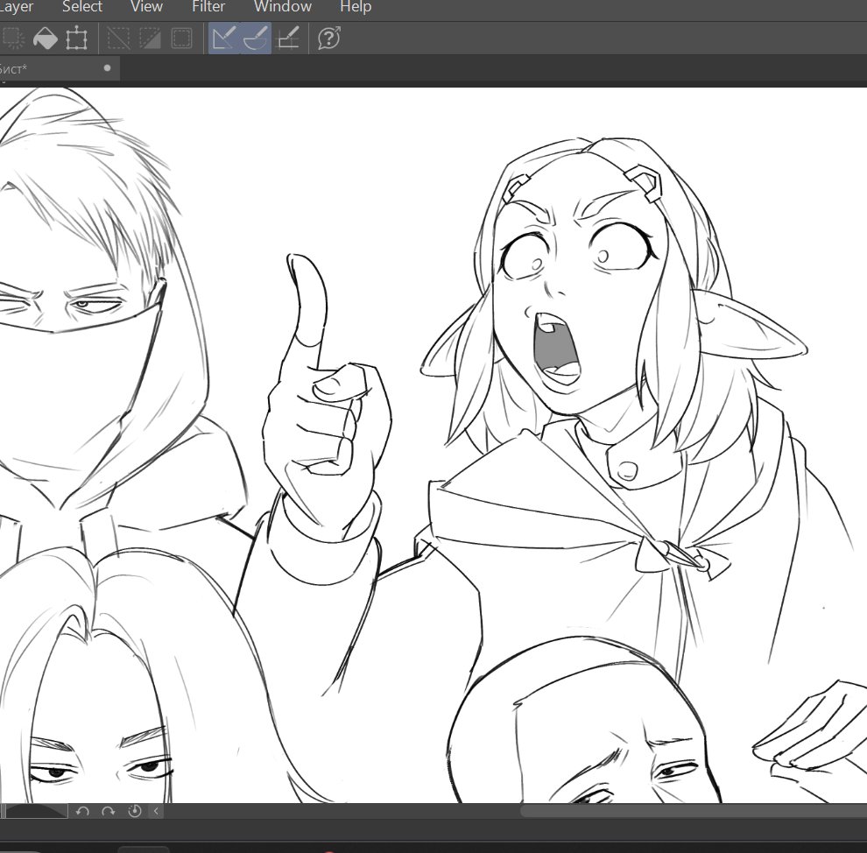Toggle Snap to Special Ruler
Image resolution: width=867 pixels, height=853 pixels.
(x=256, y=39)
